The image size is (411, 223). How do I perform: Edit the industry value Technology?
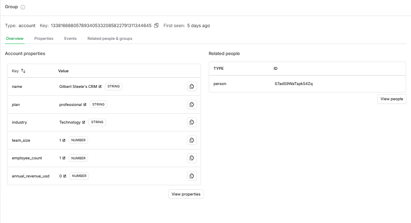tap(84, 122)
